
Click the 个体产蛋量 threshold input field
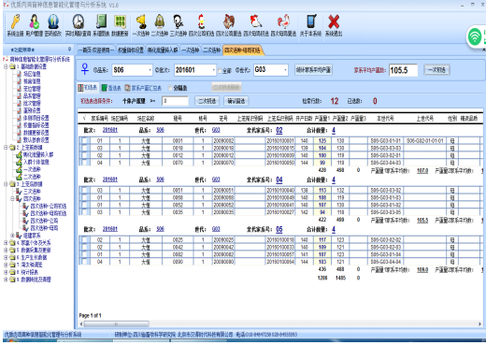pyautogui.click(x=175, y=101)
